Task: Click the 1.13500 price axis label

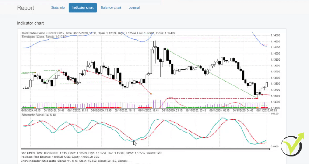Action: tap(275, 84)
